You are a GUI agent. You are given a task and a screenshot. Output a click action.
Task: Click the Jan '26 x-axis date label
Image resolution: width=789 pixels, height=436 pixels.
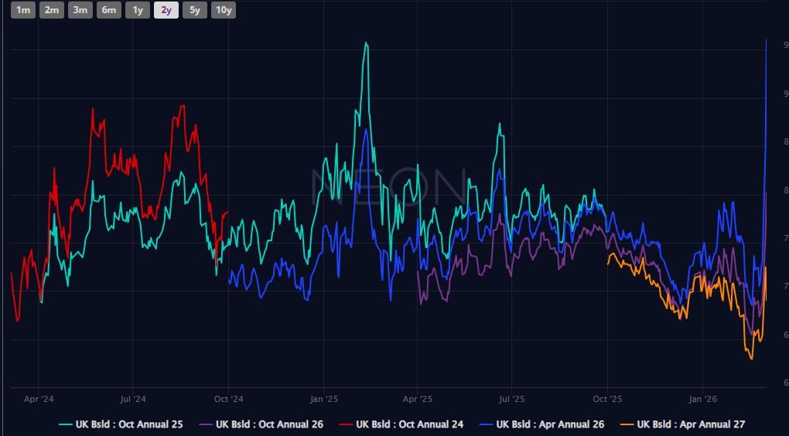click(x=702, y=400)
